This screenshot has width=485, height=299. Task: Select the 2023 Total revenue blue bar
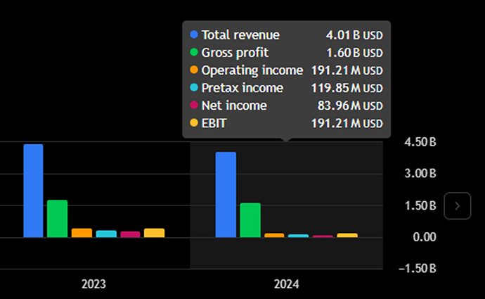coord(33,191)
